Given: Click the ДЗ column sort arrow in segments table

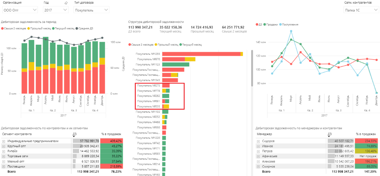Looking at the screenshot, I should click(73, 137).
